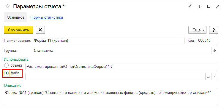Open Группа value with the square icon
The width and height of the screenshot is (224, 109).
tap(215, 50)
